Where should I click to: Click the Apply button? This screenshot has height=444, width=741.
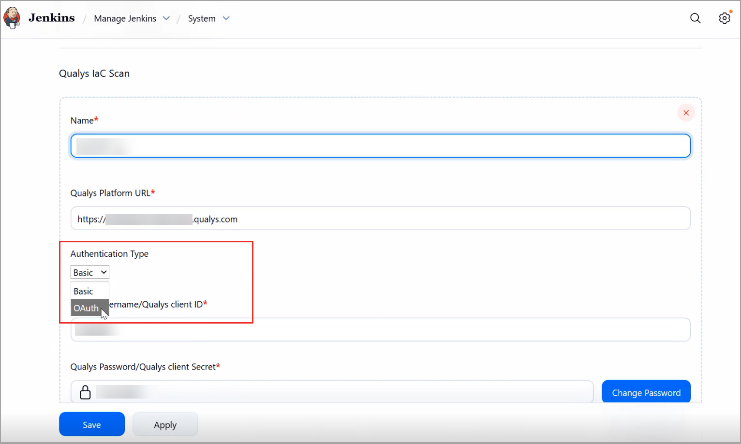tap(165, 424)
